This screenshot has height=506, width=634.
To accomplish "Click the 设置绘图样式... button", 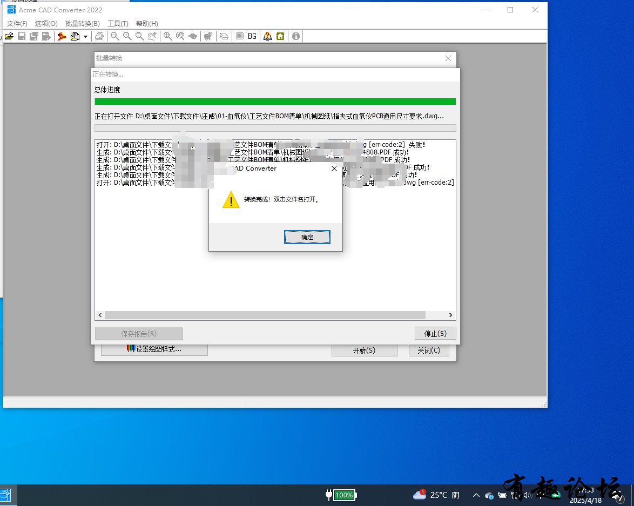I will click(x=154, y=349).
